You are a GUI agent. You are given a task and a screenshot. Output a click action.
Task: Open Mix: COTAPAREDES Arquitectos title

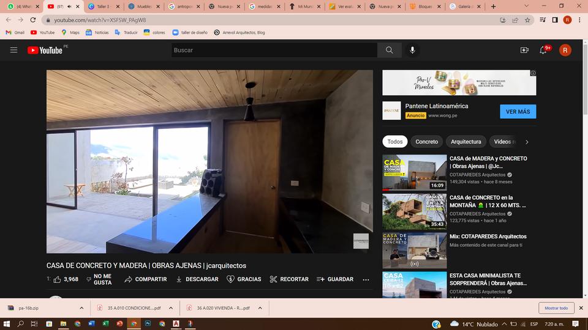coord(488,237)
